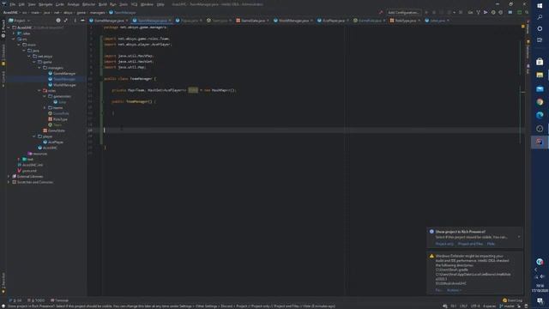Open the Project view dropdown
This screenshot has width=549, height=309.
[x=20, y=21]
